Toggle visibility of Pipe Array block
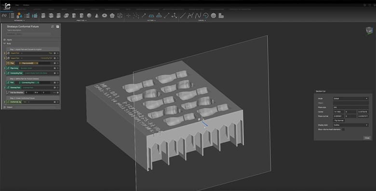Image resolution: width=376 pixels, height=191 pixels. [x=54, y=68]
